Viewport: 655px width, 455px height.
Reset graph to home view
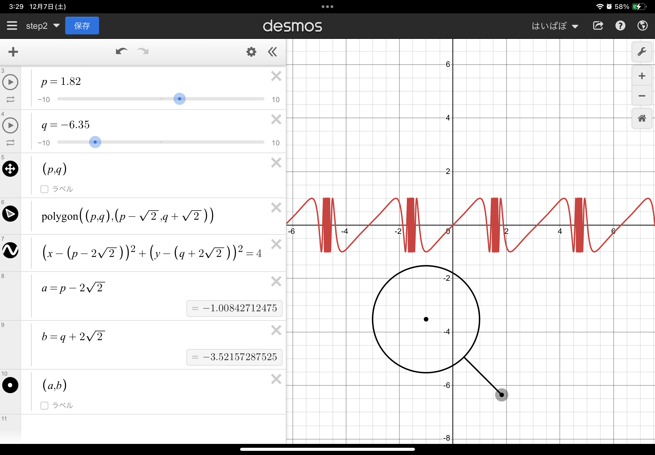pos(642,118)
